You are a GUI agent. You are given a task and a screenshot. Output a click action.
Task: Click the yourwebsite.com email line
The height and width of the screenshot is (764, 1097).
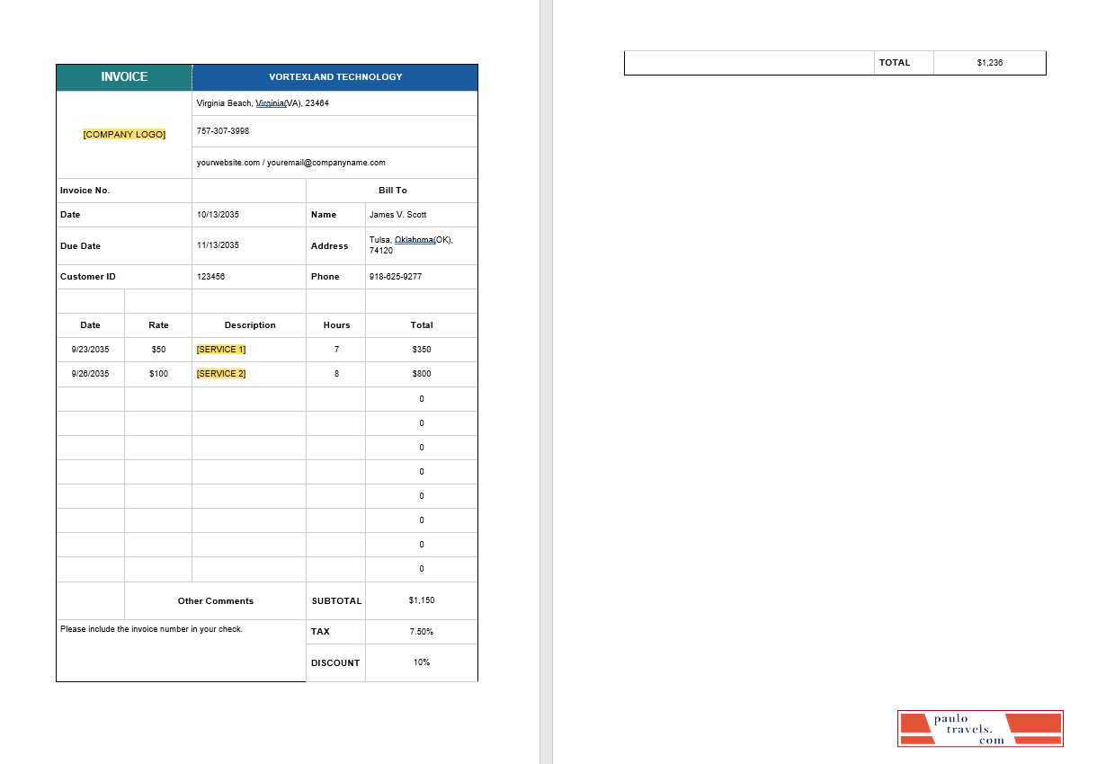290,163
